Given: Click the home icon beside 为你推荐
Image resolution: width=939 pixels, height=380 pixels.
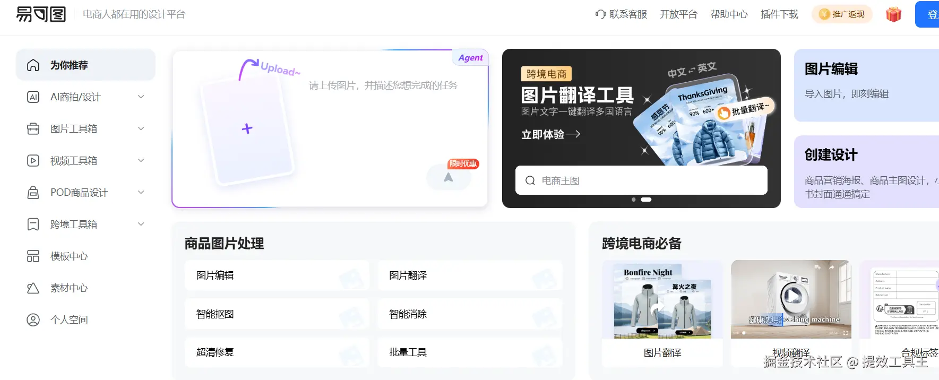Looking at the screenshot, I should click(33, 65).
